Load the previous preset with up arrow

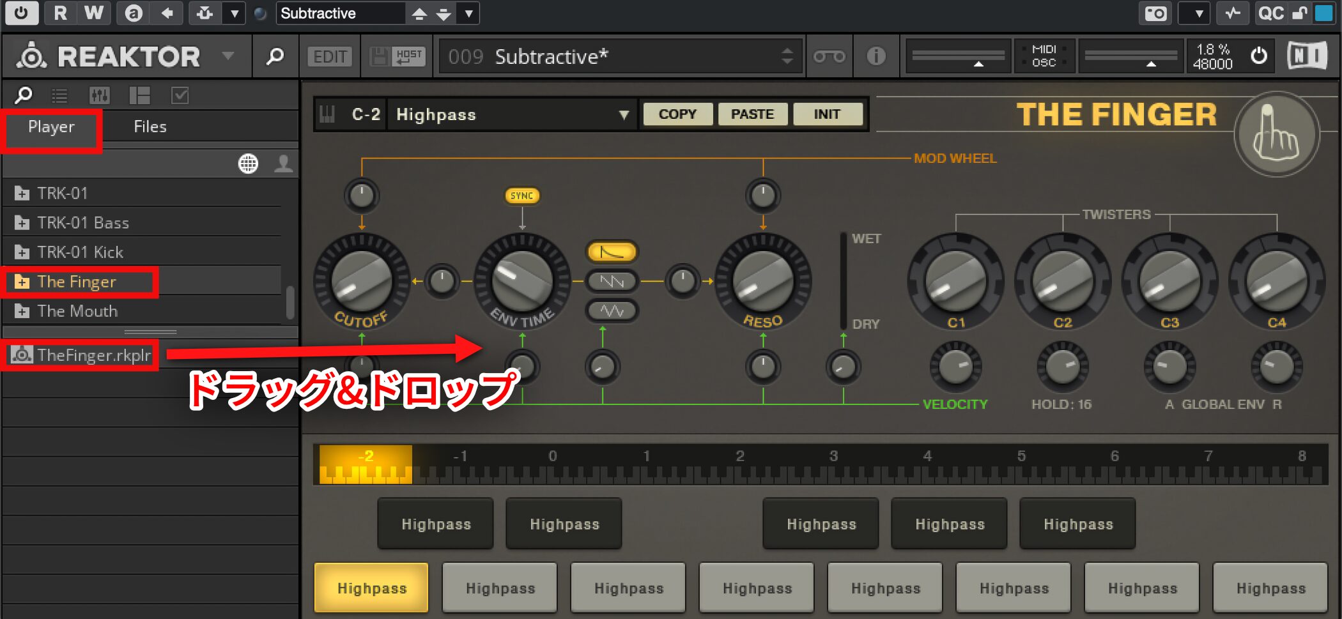(419, 13)
